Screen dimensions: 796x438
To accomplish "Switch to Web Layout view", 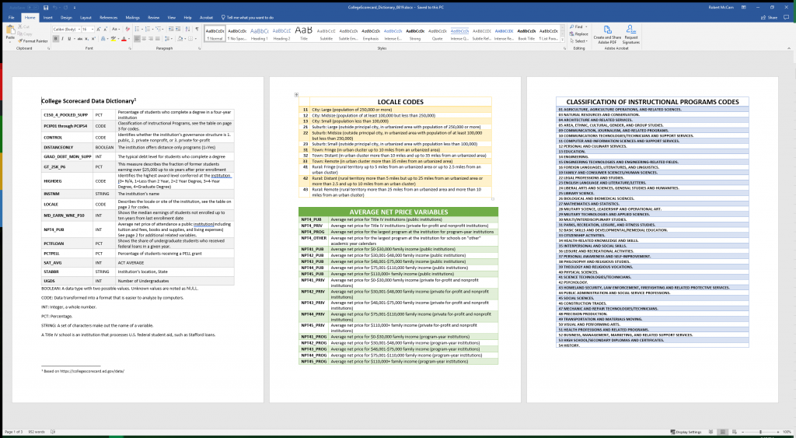I will [735, 432].
